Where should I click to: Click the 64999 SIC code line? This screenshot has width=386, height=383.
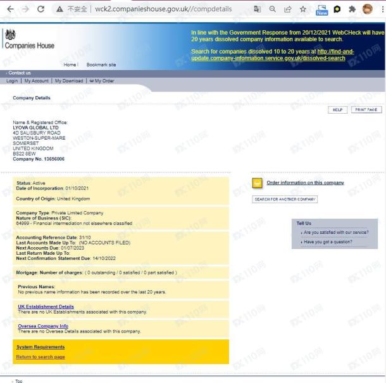click(74, 224)
